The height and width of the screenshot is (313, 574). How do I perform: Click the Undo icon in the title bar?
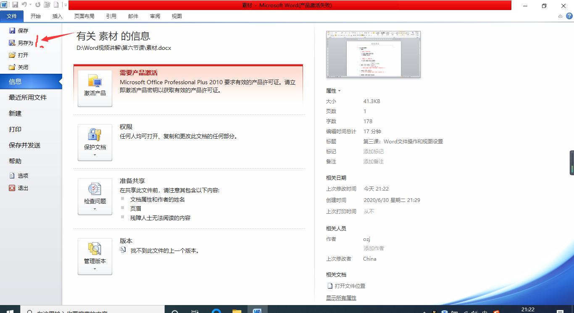pos(24,5)
